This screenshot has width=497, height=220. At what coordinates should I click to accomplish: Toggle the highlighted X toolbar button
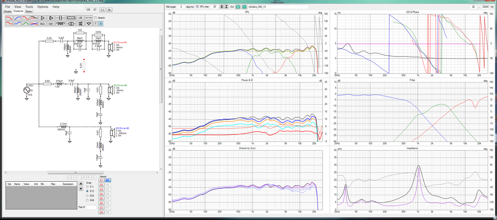[x=101, y=24]
